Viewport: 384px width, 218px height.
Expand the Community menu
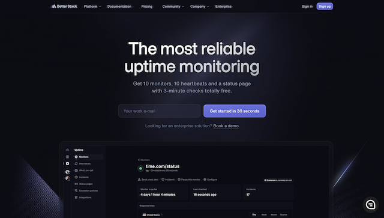(173, 7)
